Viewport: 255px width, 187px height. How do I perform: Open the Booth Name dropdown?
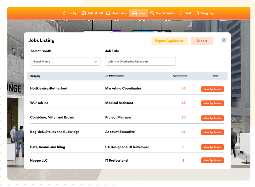coord(65,61)
